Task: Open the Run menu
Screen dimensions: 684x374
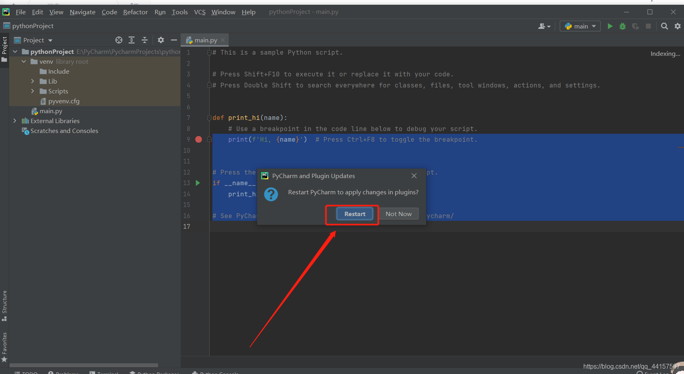Action: click(x=160, y=12)
